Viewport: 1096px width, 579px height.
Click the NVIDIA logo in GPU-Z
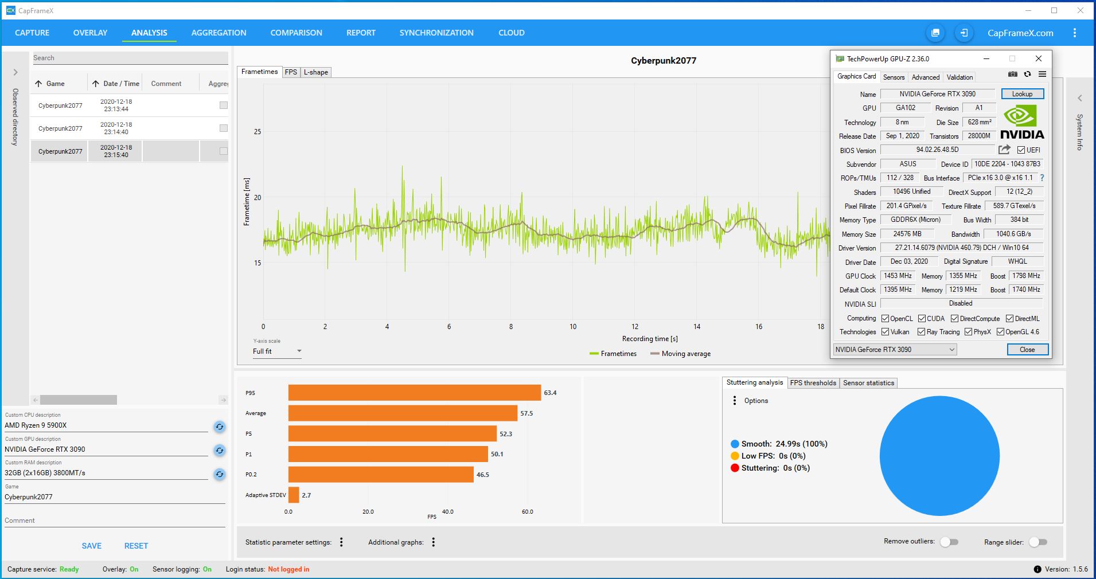point(1022,122)
